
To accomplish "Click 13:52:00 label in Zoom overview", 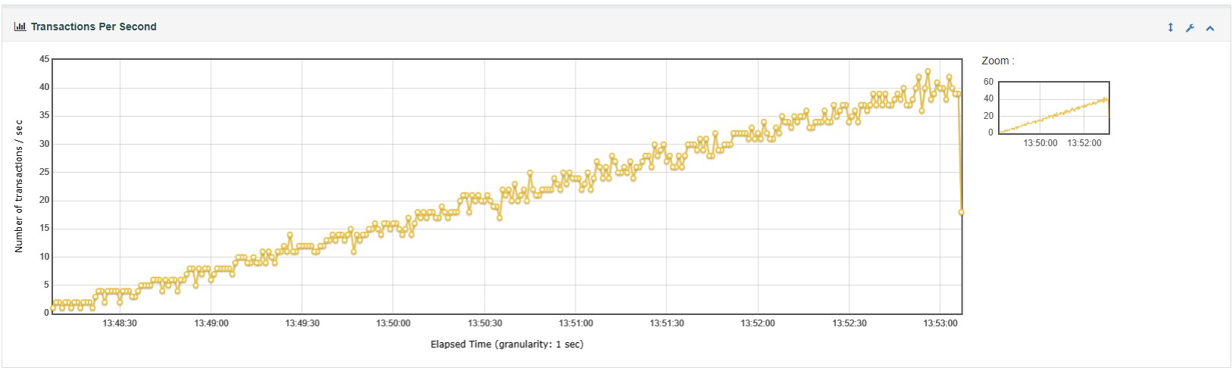I will (x=1084, y=143).
